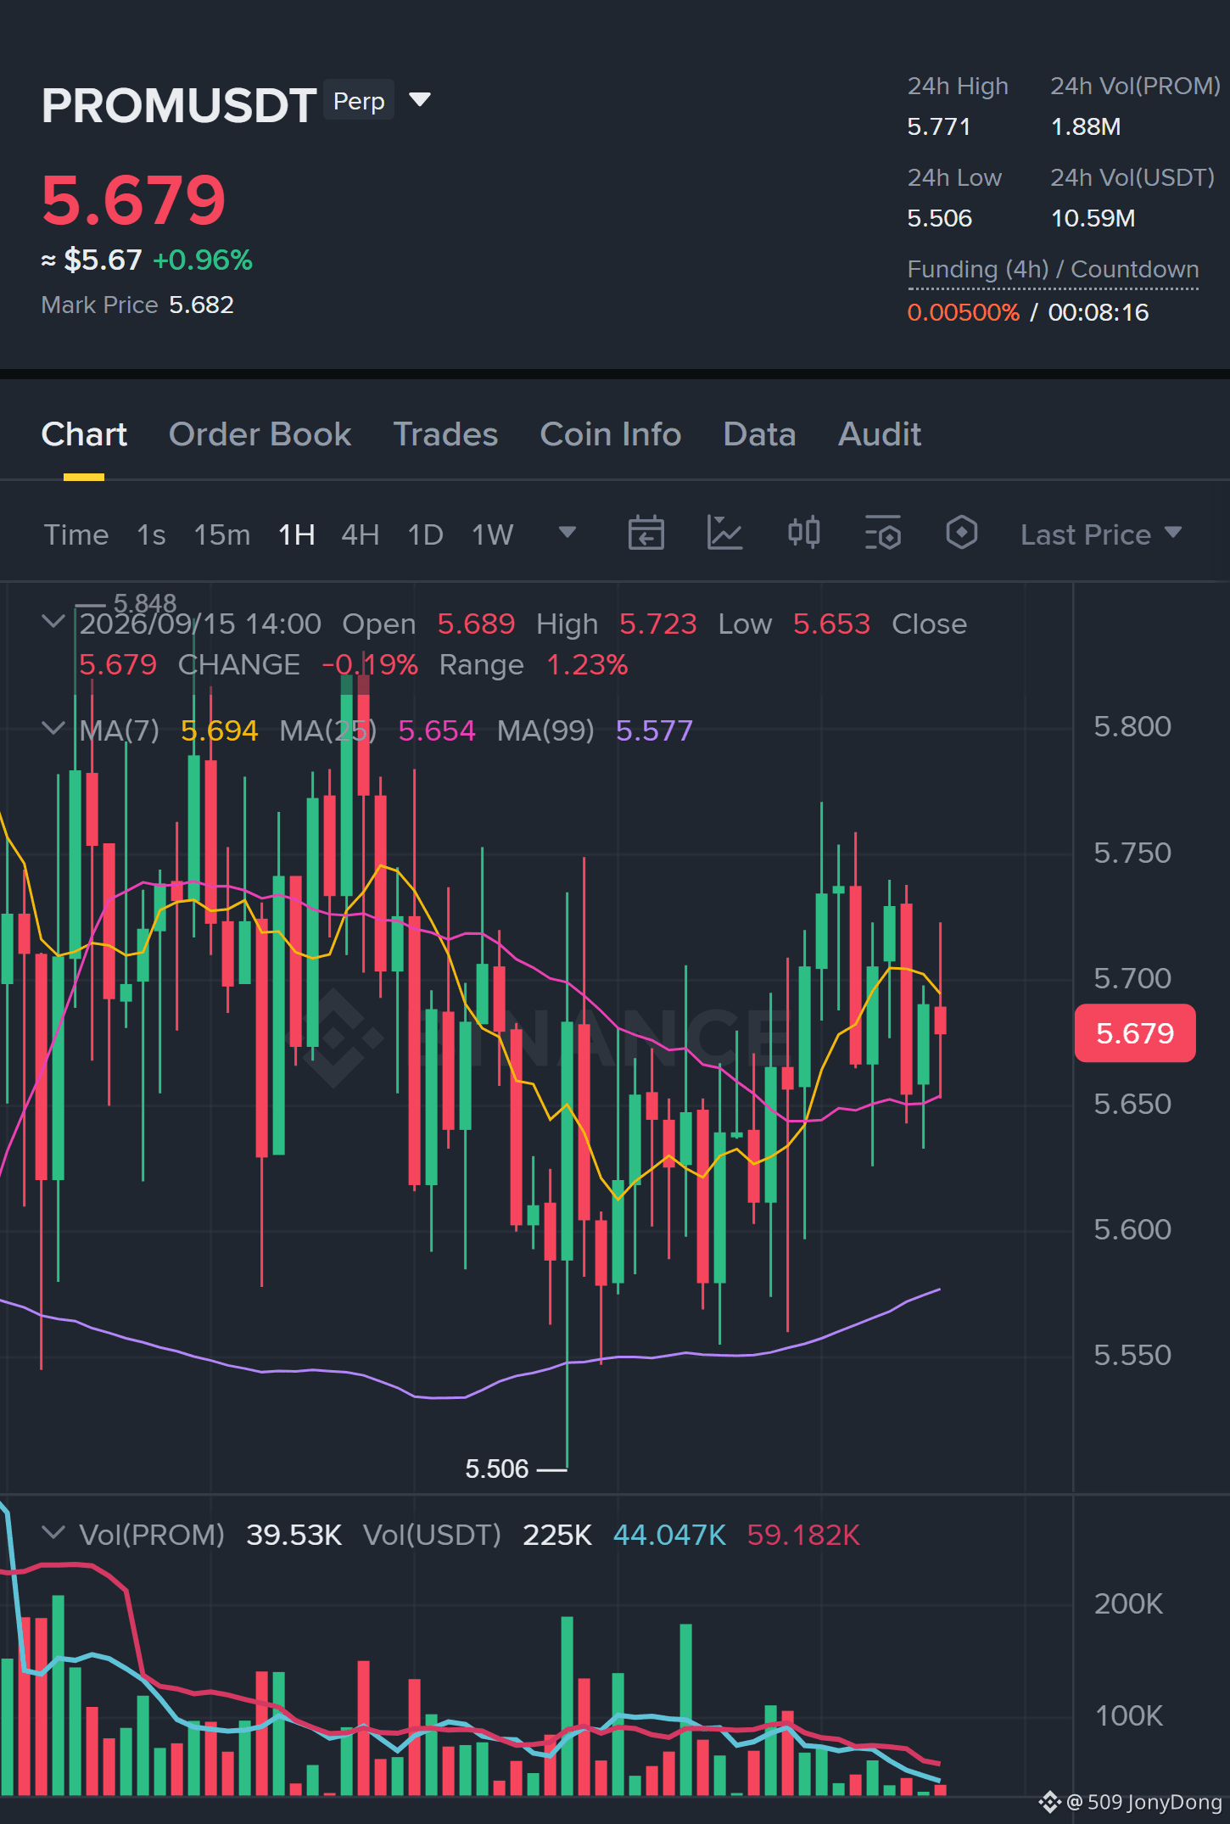Viewport: 1230px width, 1824px height.
Task: Open more time intervals dropdown arrow
Action: pyautogui.click(x=567, y=533)
